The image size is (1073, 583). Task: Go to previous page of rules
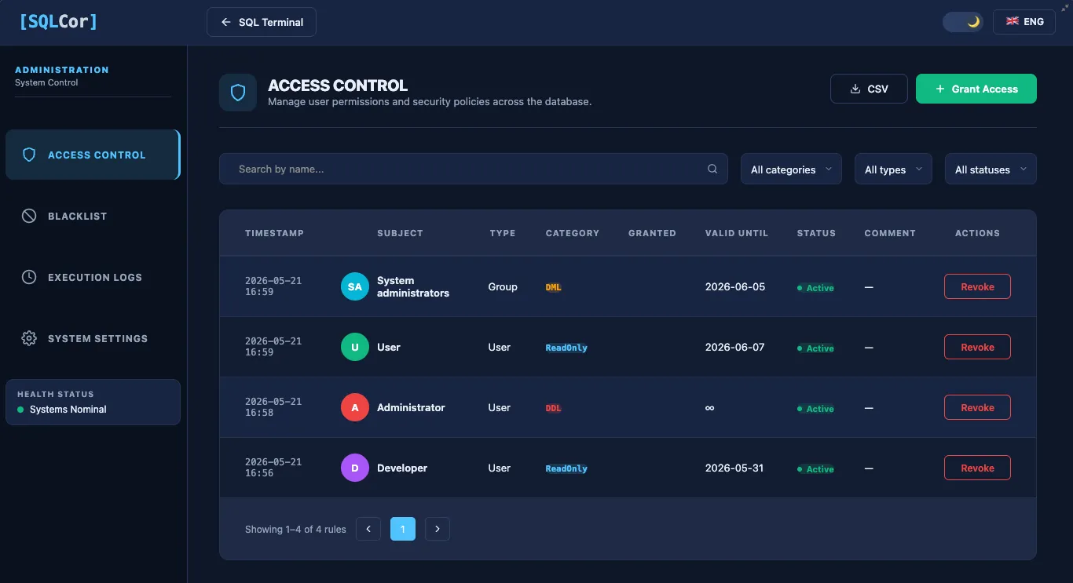click(x=368, y=529)
